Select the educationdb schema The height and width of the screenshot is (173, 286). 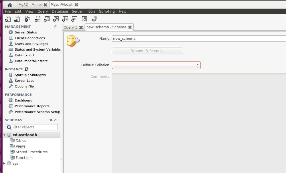click(x=25, y=135)
